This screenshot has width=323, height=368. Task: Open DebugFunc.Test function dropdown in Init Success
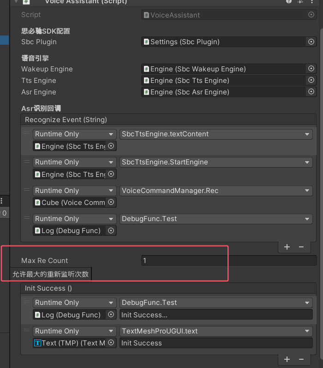[x=216, y=303]
